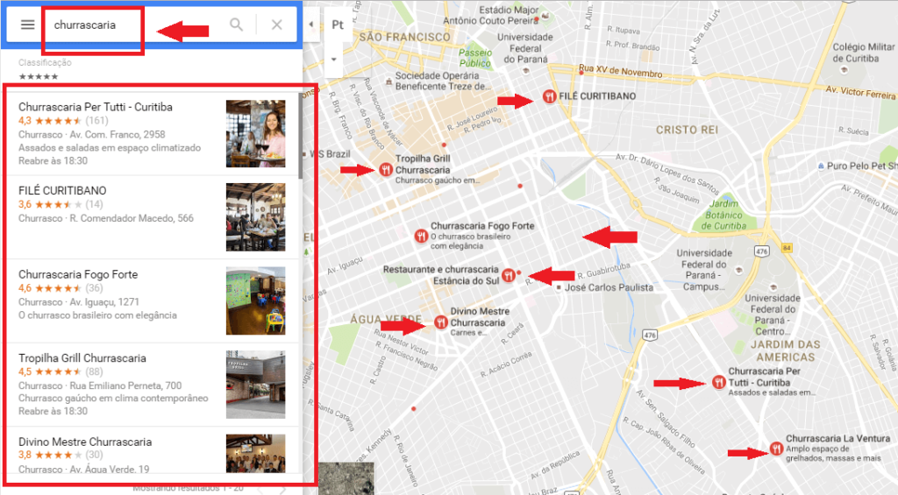
Task: Open the Pt language dropdown
Action: tap(338, 25)
